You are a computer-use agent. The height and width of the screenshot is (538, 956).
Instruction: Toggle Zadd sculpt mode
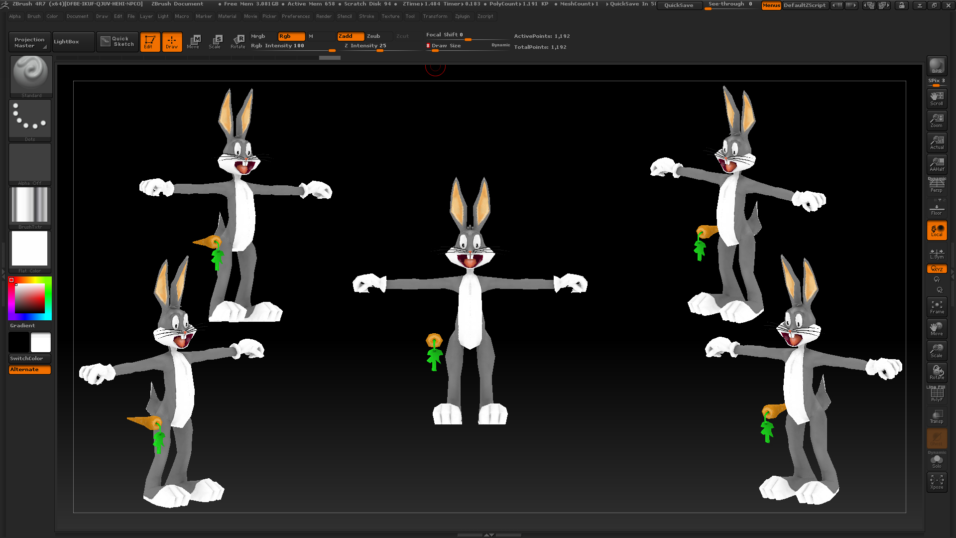[351, 36]
